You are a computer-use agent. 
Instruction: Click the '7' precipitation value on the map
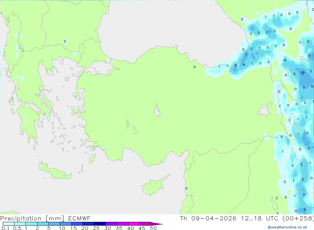[x=309, y=56]
